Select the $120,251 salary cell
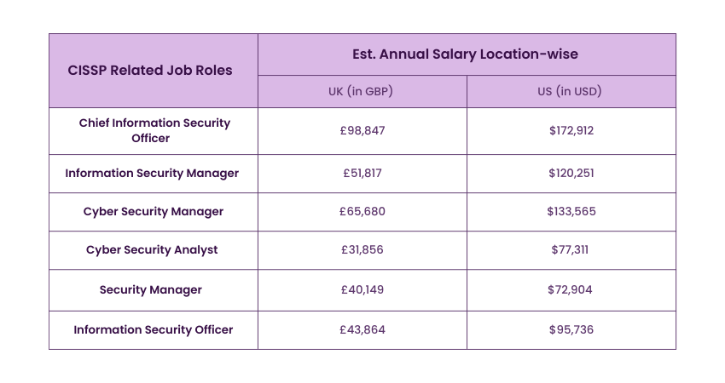 click(571, 173)
